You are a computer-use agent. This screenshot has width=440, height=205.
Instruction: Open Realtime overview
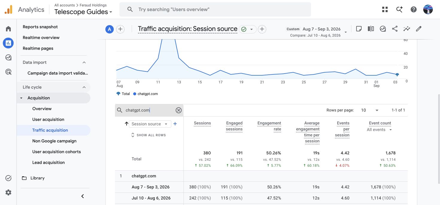pos(41,38)
